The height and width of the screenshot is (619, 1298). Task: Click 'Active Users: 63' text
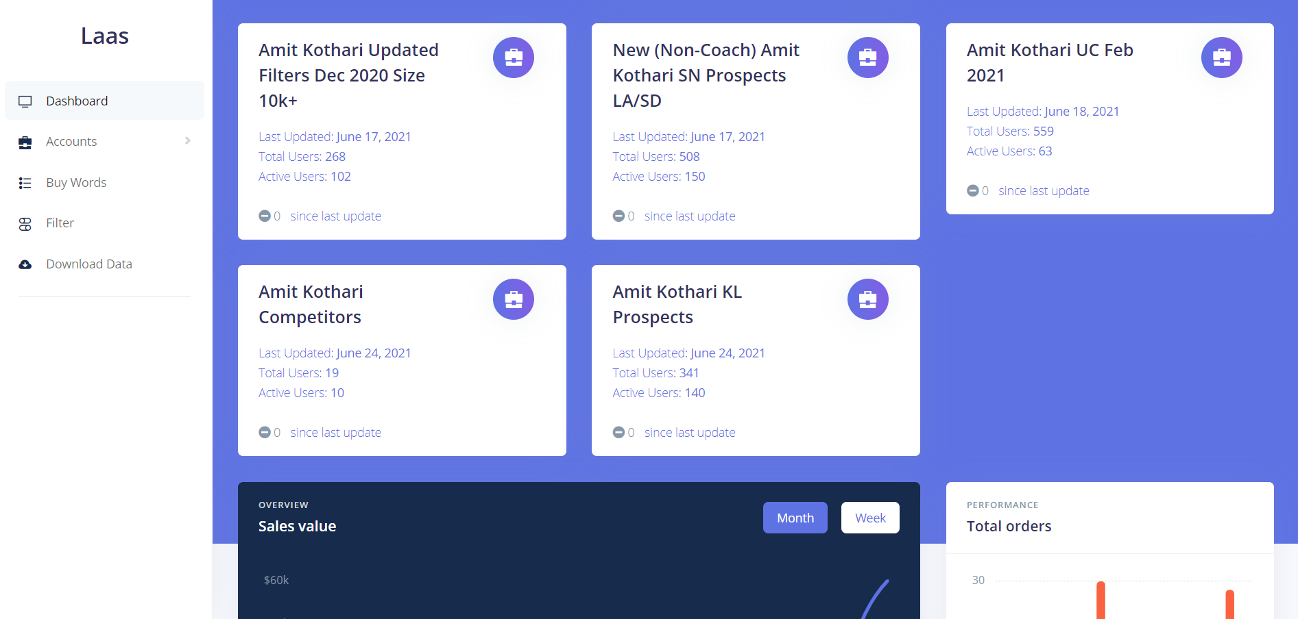pos(1009,151)
